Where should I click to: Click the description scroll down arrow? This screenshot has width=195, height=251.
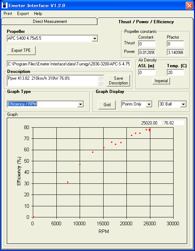100,83
